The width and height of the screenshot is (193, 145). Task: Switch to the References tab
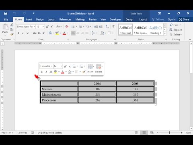pyautogui.click(x=65, y=19)
